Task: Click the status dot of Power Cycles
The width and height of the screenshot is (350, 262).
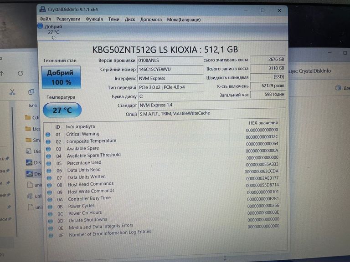Action: (50, 207)
